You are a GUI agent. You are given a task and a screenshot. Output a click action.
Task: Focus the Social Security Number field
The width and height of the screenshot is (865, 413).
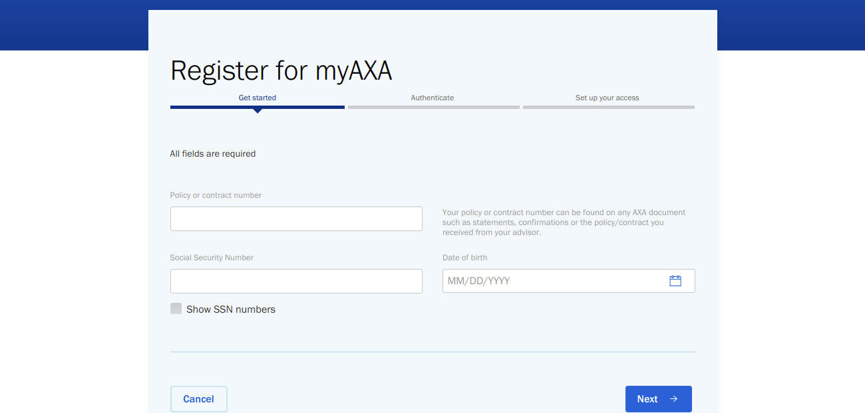[296, 281]
